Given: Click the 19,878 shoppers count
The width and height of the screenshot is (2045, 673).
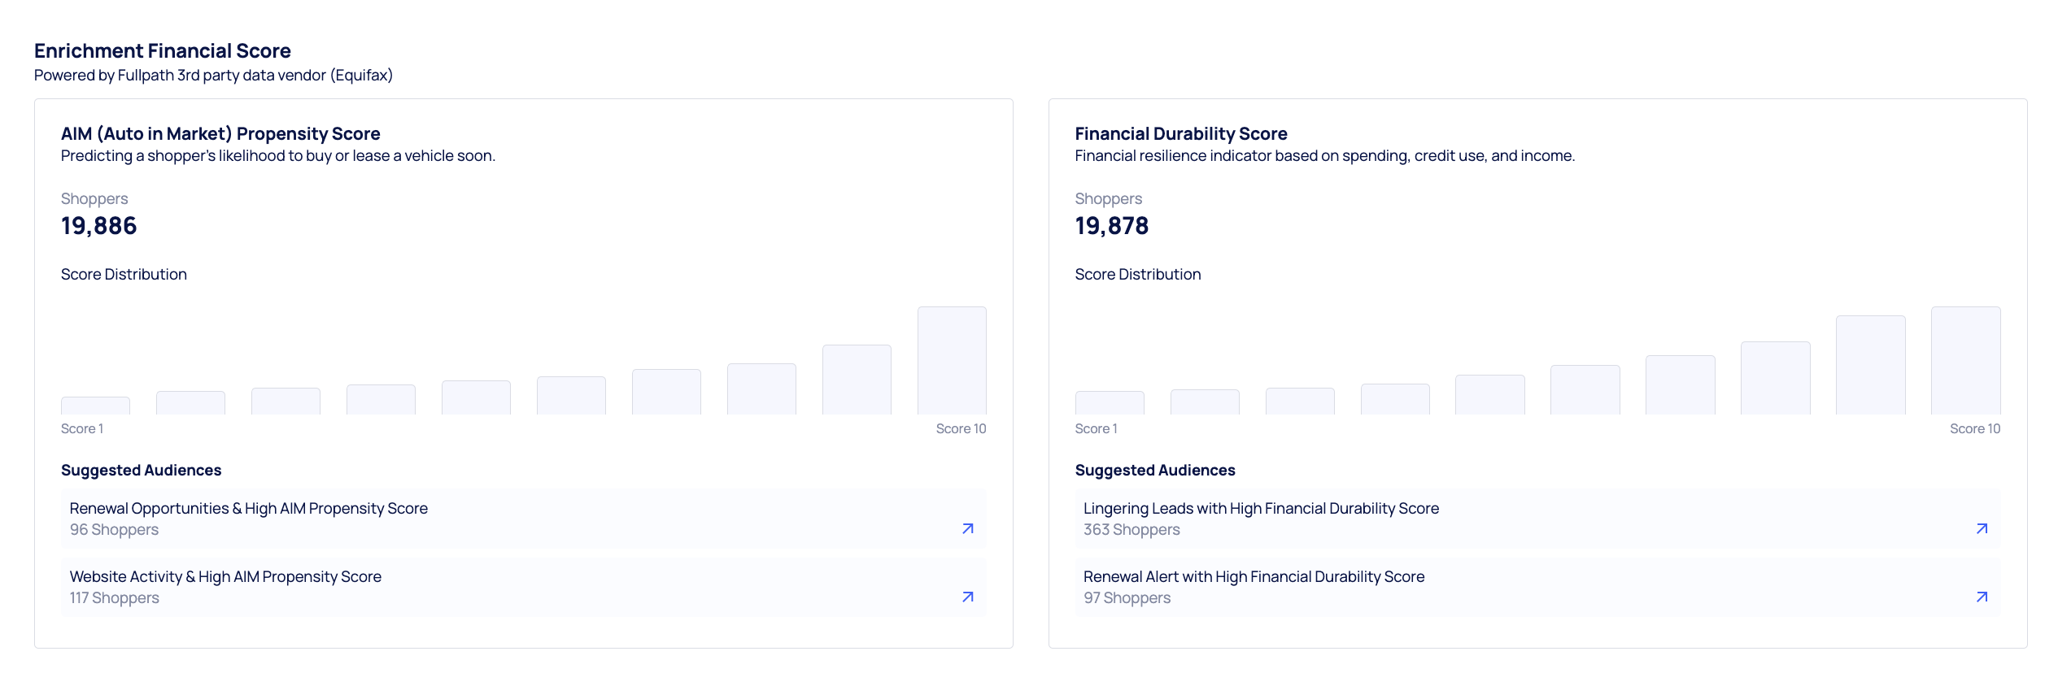Looking at the screenshot, I should [x=1111, y=226].
